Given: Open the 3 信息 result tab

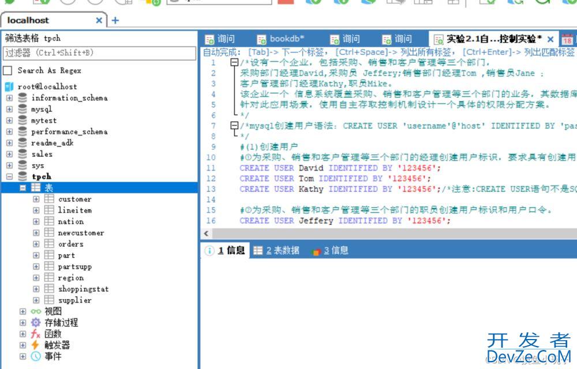Looking at the screenshot, I should [330, 251].
